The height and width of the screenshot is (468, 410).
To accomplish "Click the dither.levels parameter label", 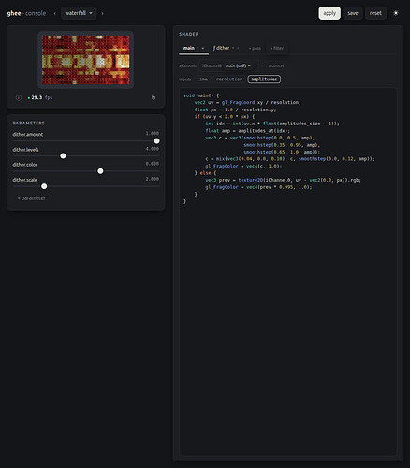I will point(25,150).
